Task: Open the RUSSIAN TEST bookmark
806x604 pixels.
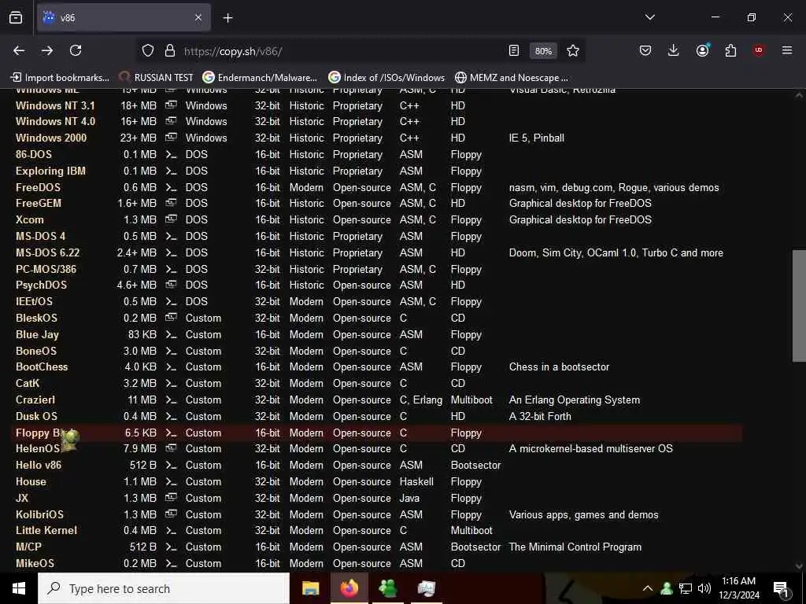Action: tap(156, 78)
